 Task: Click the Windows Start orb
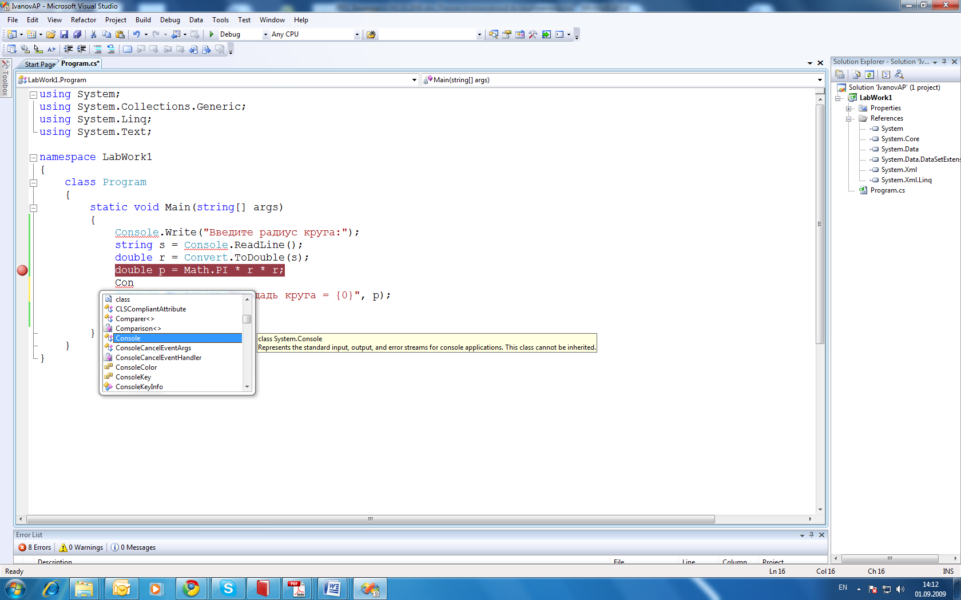[15, 589]
